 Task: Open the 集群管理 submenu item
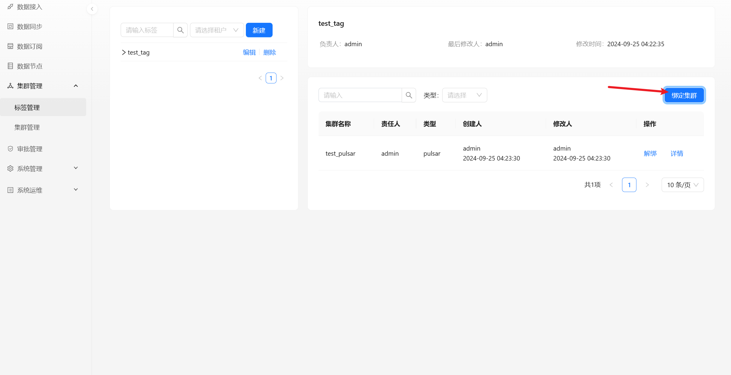(27, 127)
